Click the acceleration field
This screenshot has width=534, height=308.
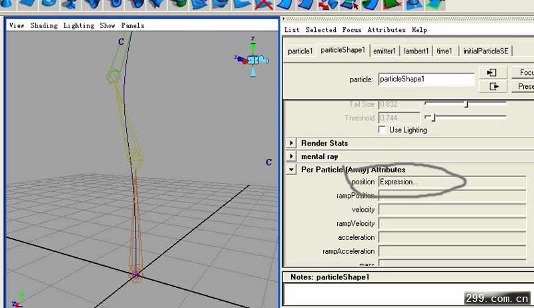[x=453, y=237]
